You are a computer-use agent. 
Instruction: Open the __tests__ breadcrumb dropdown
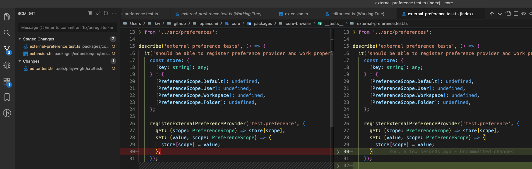pos(334,23)
